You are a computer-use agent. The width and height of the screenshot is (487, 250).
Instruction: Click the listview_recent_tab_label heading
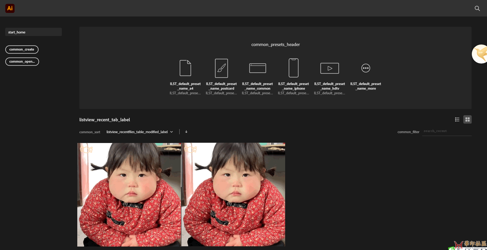105,120
